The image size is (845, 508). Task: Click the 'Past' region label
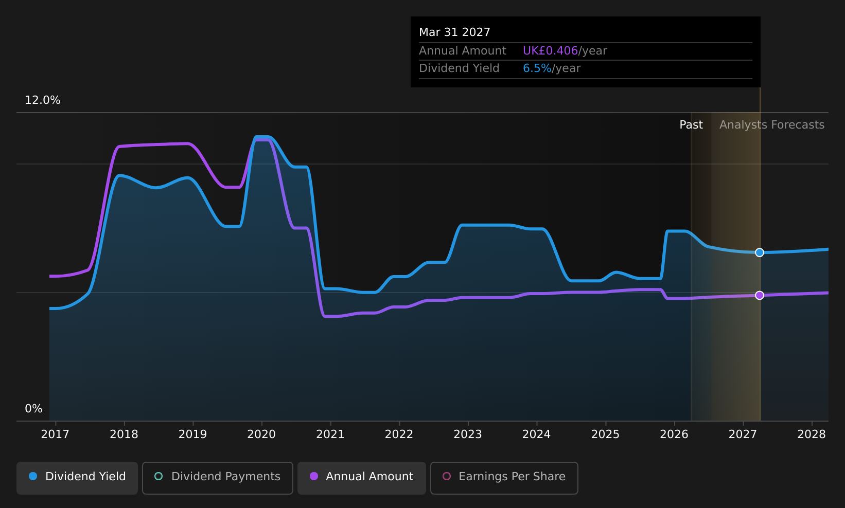pyautogui.click(x=691, y=125)
